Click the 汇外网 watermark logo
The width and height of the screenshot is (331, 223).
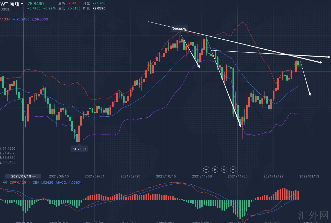[313, 215]
